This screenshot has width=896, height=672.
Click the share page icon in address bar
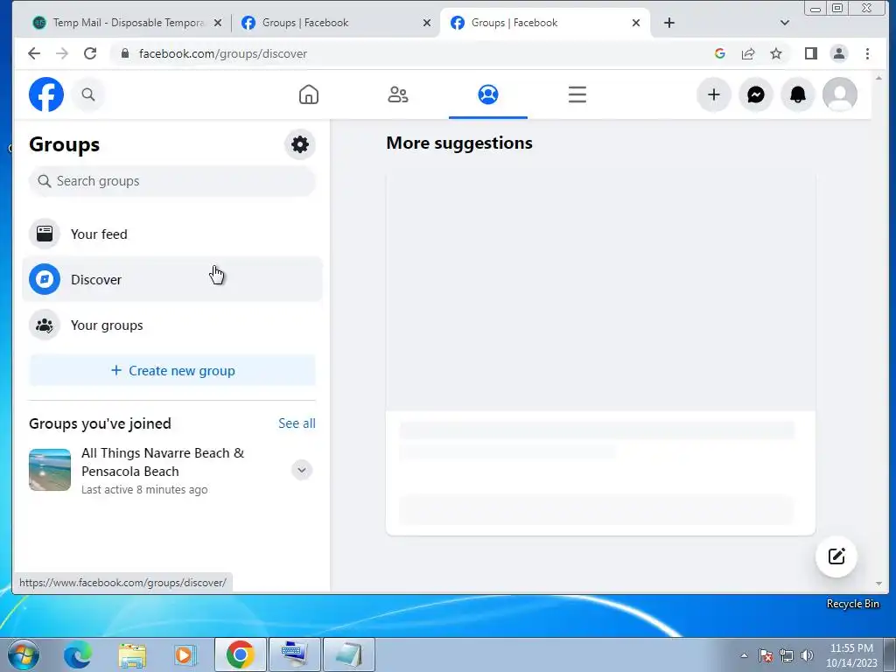coord(748,53)
